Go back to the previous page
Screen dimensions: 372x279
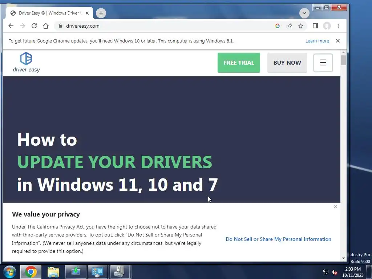(11, 26)
